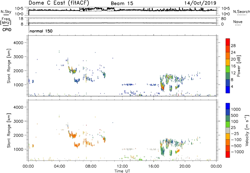Click power colorbar value '16'
Image resolution: width=250 pixels, height=173 pixels.
(x=233, y=66)
